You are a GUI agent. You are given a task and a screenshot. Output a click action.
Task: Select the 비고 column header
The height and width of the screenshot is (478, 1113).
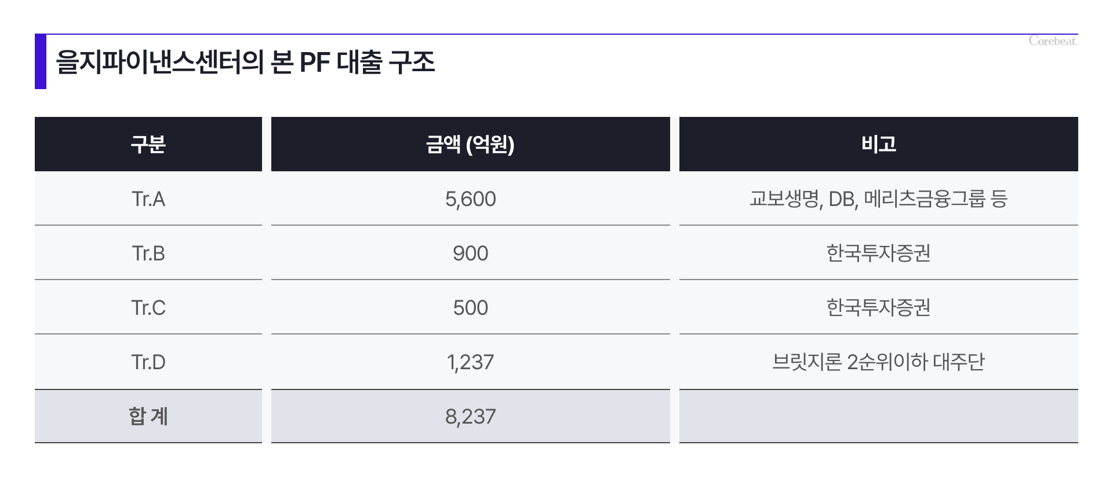(878, 144)
